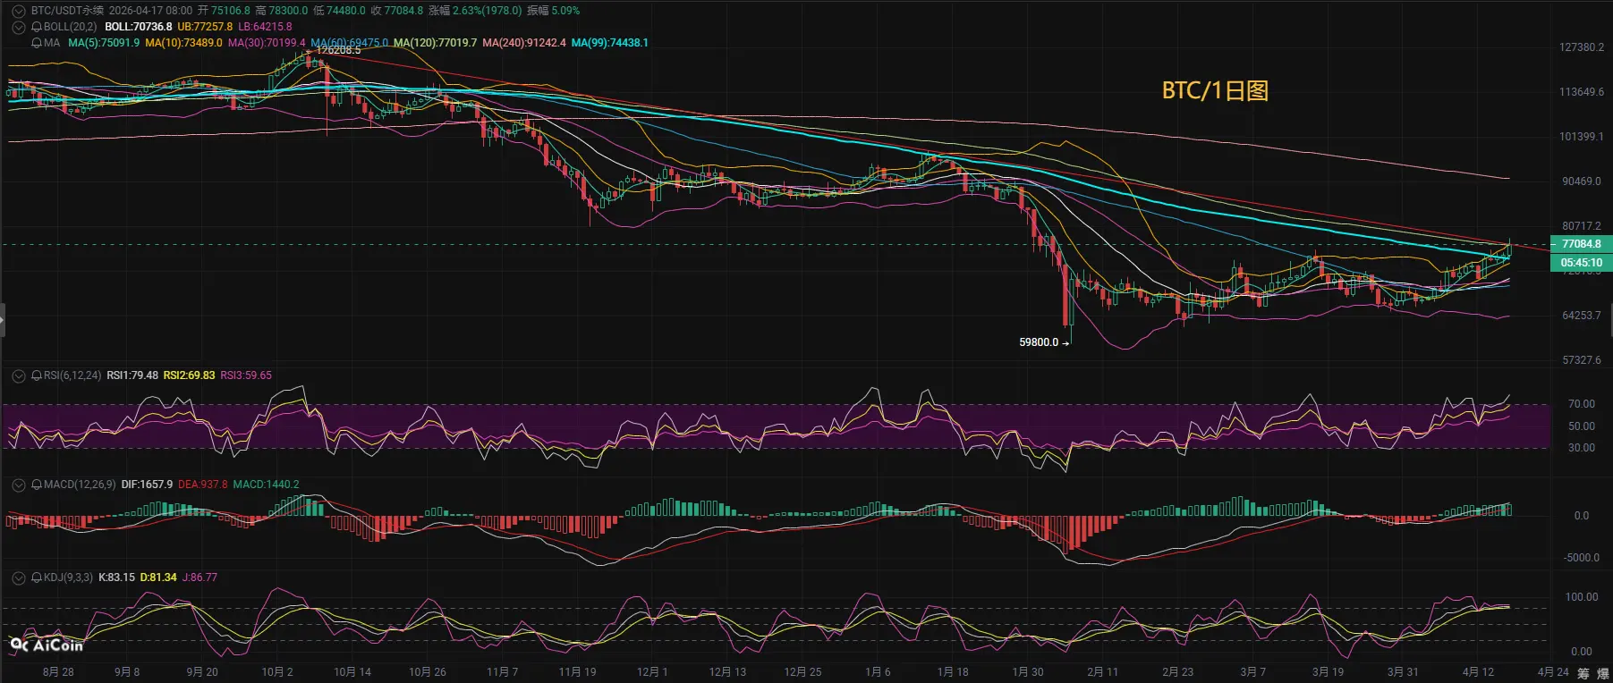Click the MA(120):77019.7 value

(x=435, y=43)
